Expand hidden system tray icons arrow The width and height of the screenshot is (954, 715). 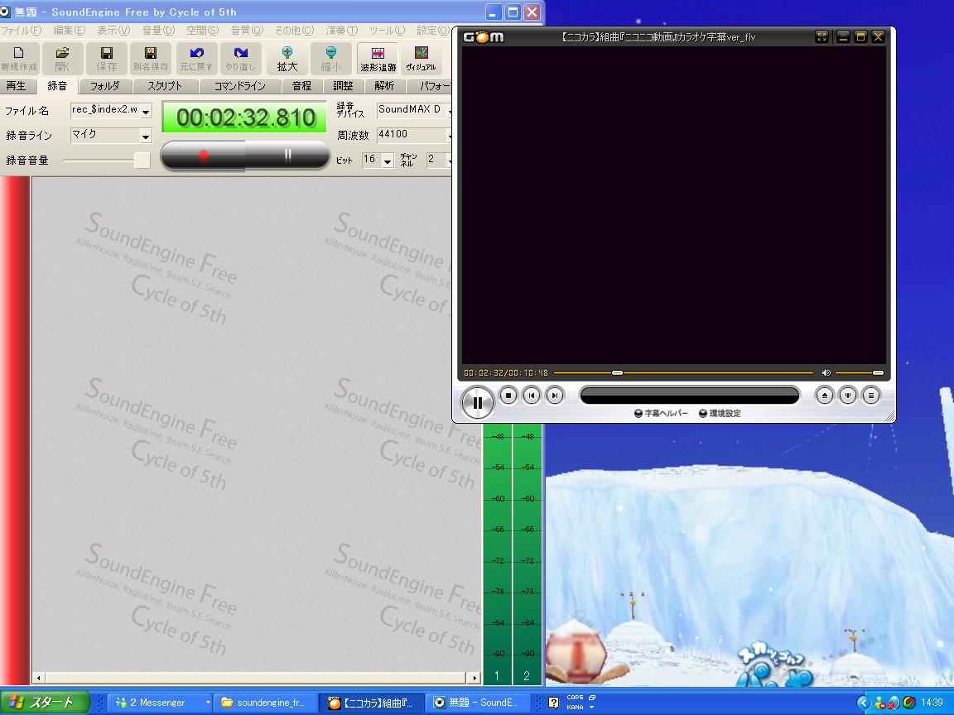[864, 703]
